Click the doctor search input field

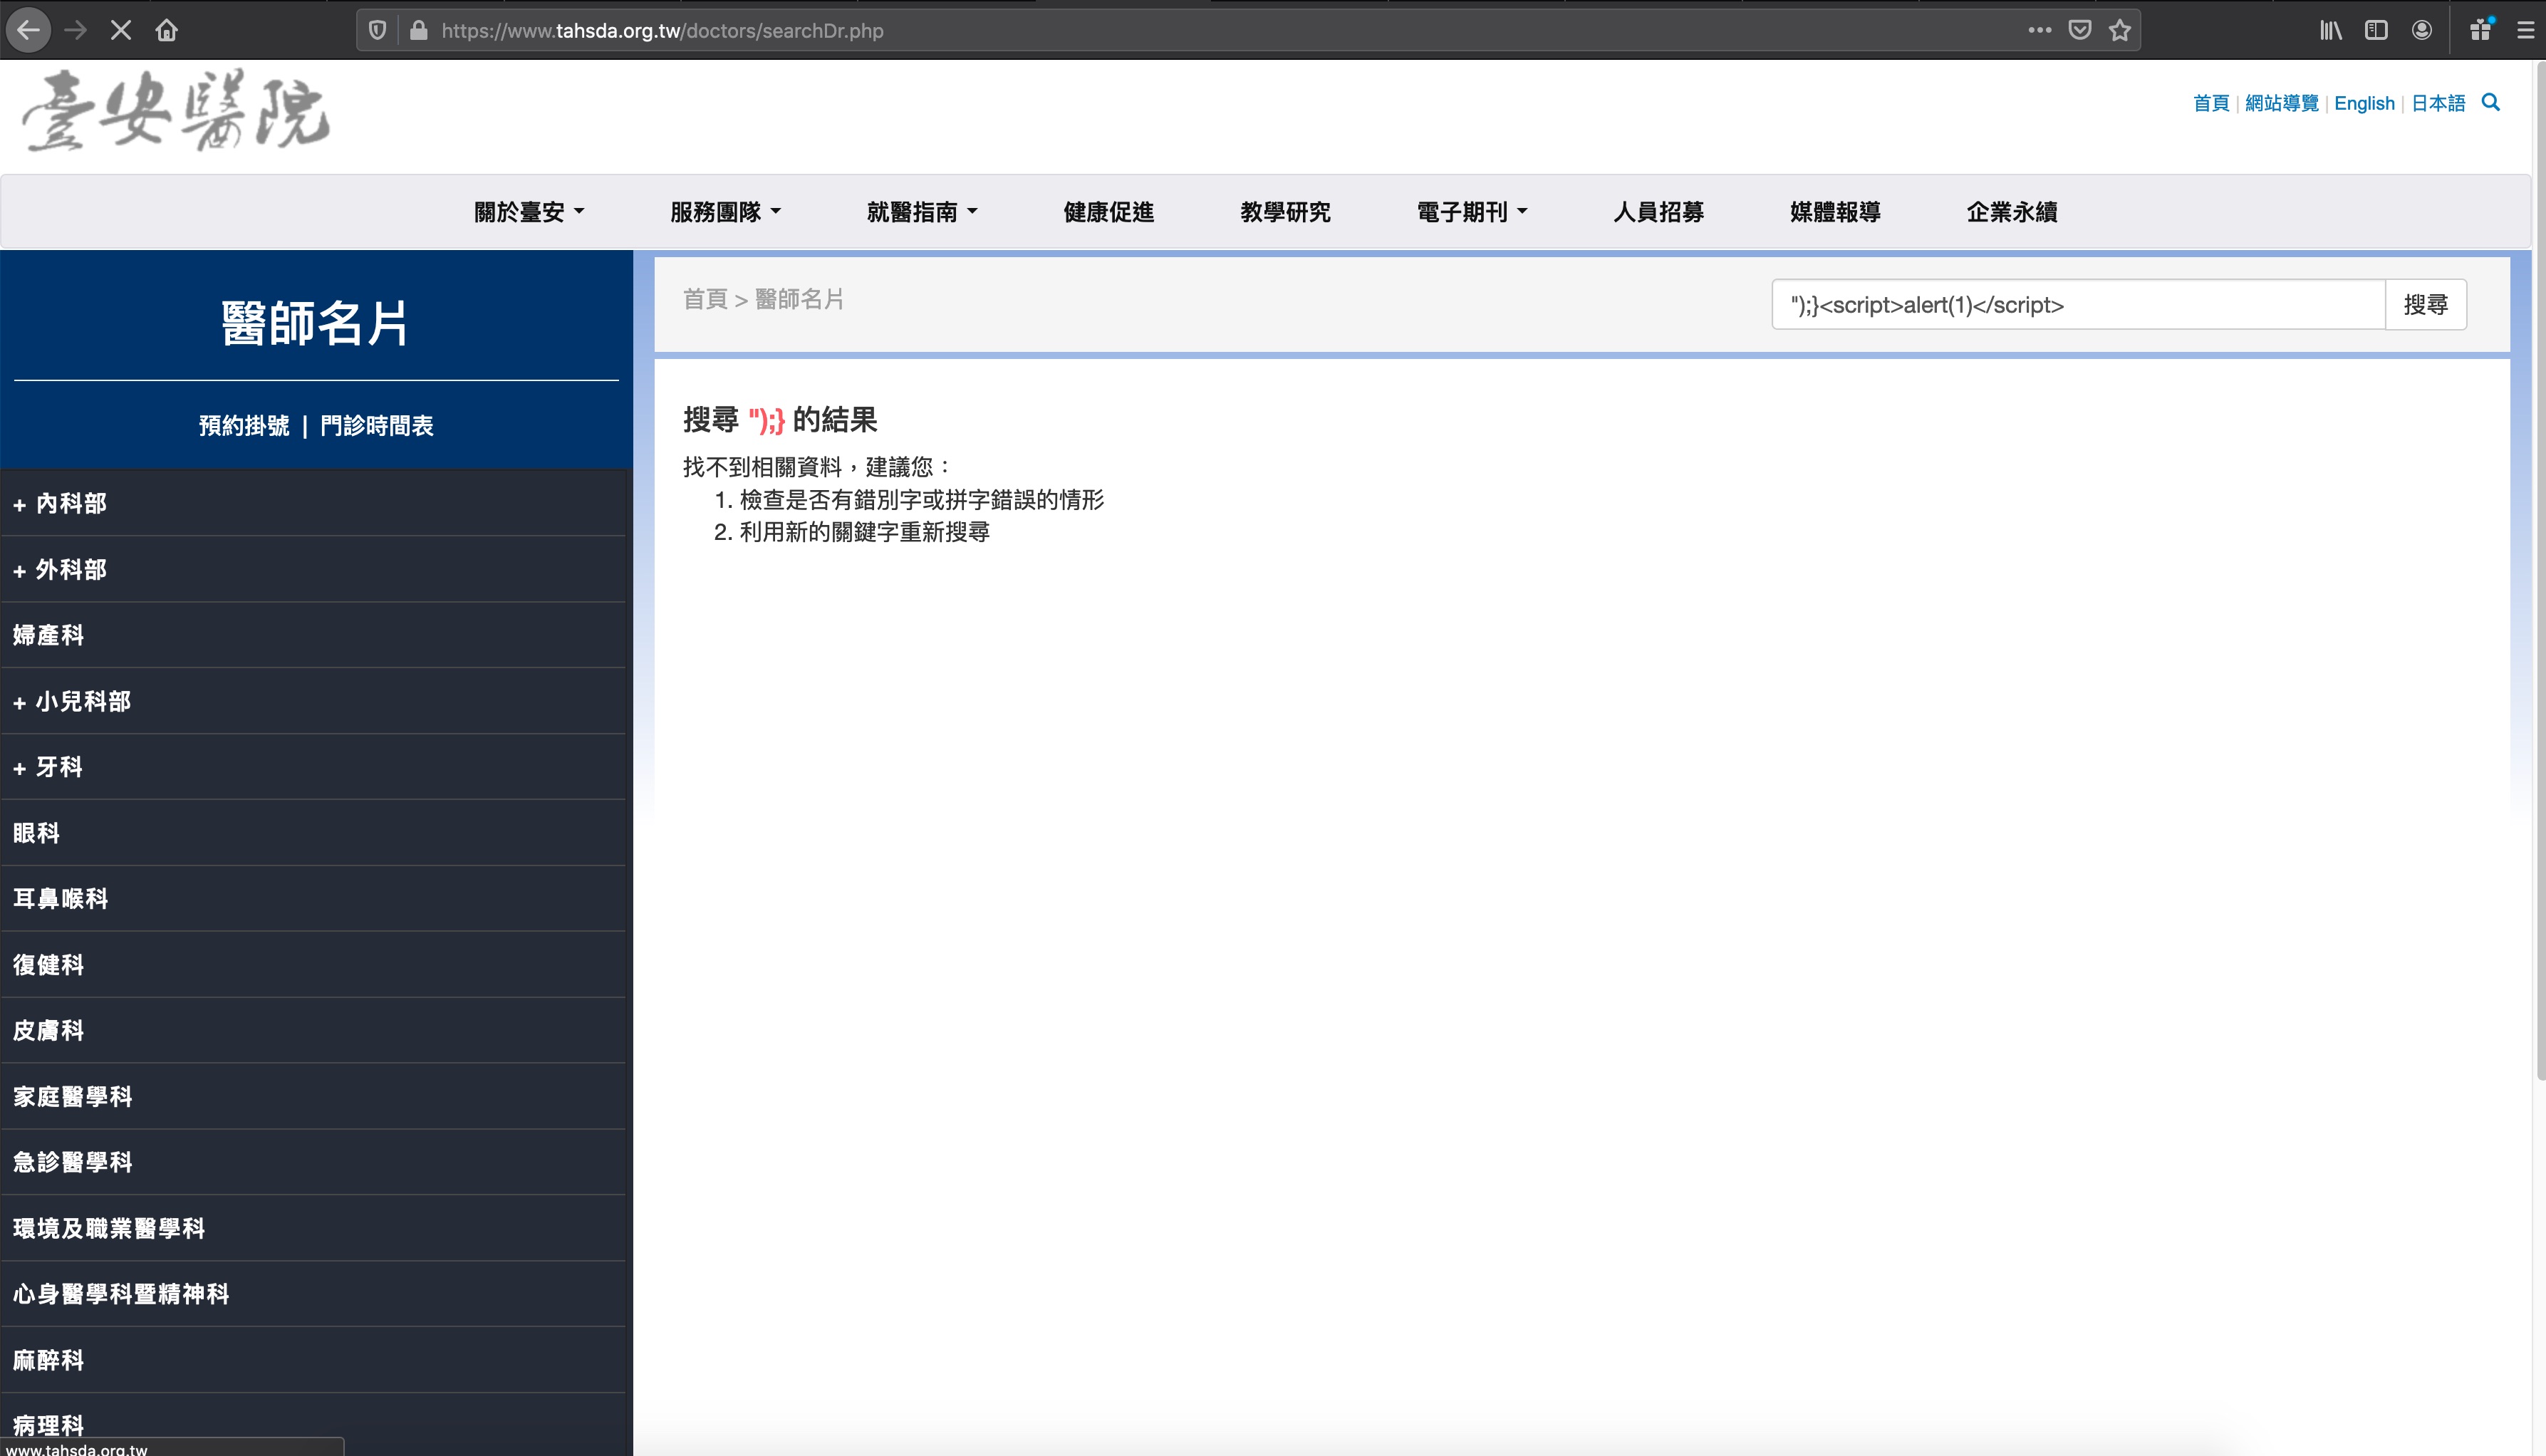2079,304
